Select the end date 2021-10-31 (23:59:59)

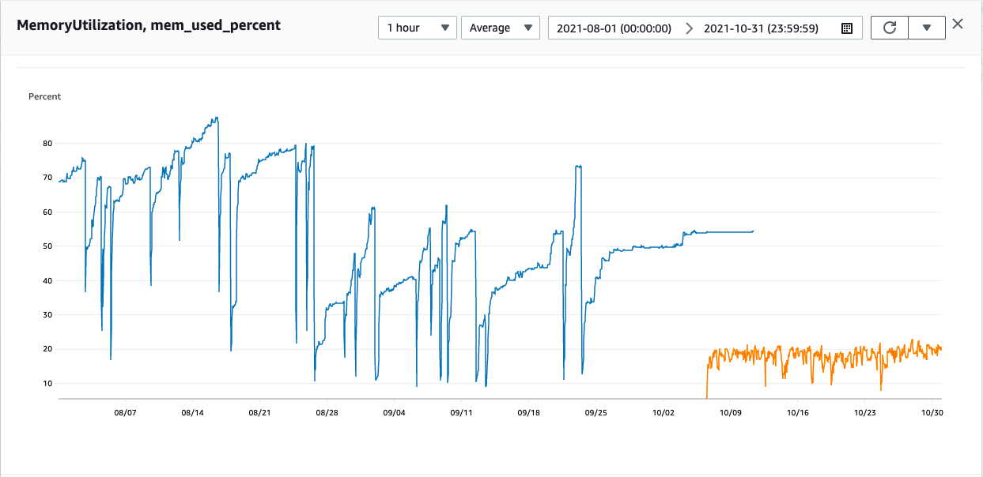pyautogui.click(x=761, y=28)
